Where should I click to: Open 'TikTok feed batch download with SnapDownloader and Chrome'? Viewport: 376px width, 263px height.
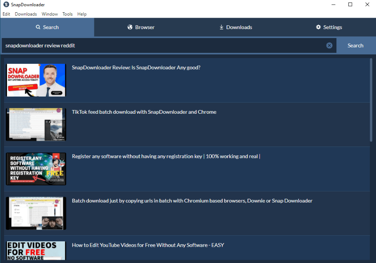144,112
